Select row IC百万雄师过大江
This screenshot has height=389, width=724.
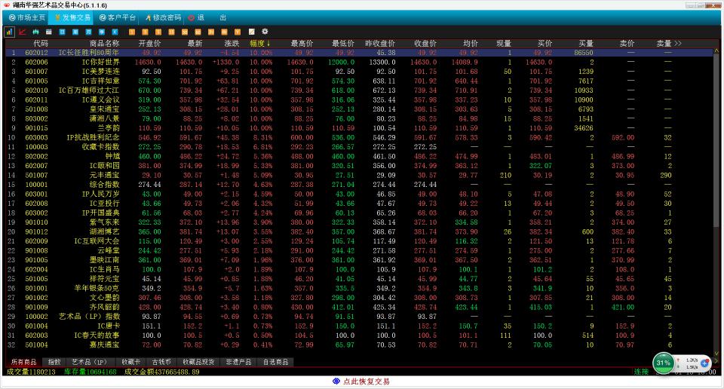(359, 90)
